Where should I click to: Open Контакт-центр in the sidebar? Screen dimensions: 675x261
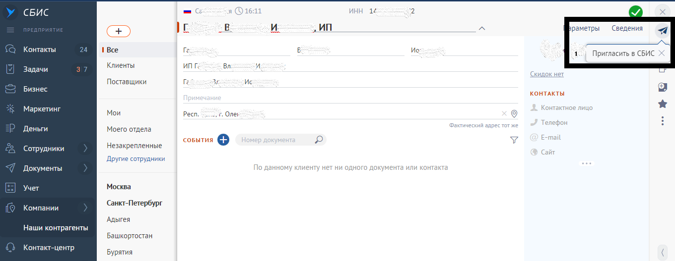[49, 248]
